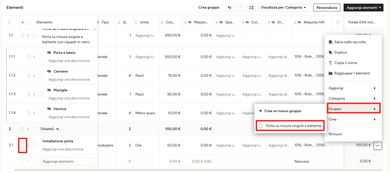The width and height of the screenshot is (390, 173).
Task: Click the drag handle on row Installazione porta
Action: [23, 145]
